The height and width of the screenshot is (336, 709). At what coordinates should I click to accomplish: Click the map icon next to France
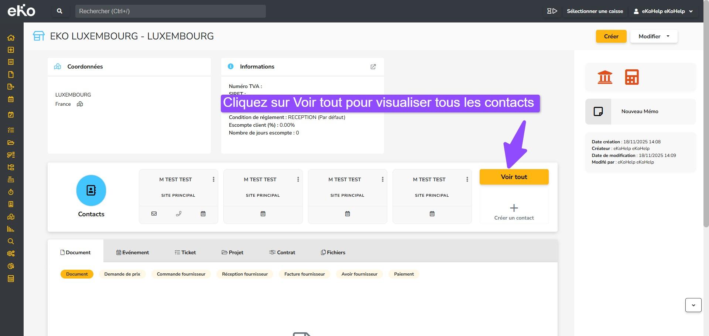80,104
